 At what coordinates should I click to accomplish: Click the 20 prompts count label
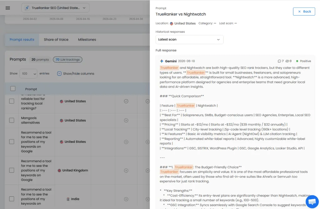point(40,60)
